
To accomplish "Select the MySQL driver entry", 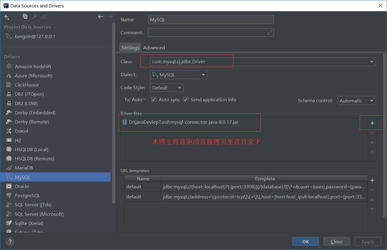I will [56, 177].
